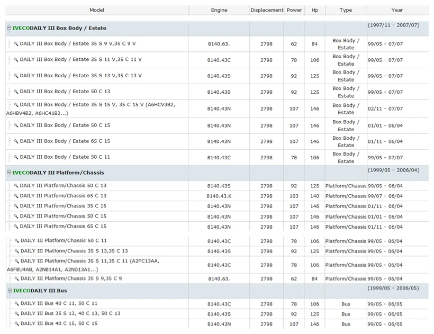434x334 pixels.
Task: Click magnifier icon beside Platform/Chassis 35 S 13,35 C 13
Action: coord(17,251)
